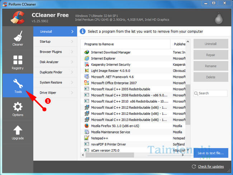Click the search magnifier icon

pos(196,93)
